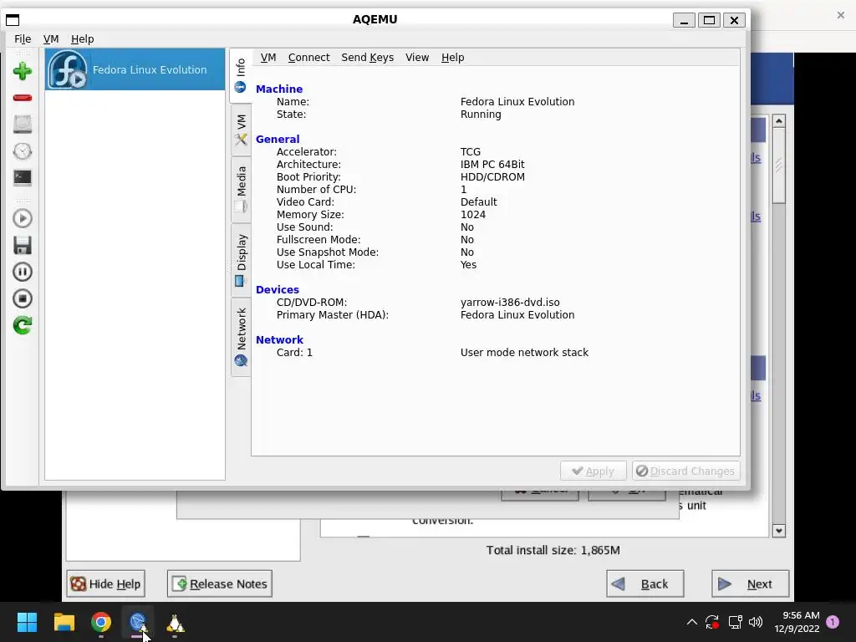Open the Windows Start button
This screenshot has height=642, width=856.
tap(27, 622)
